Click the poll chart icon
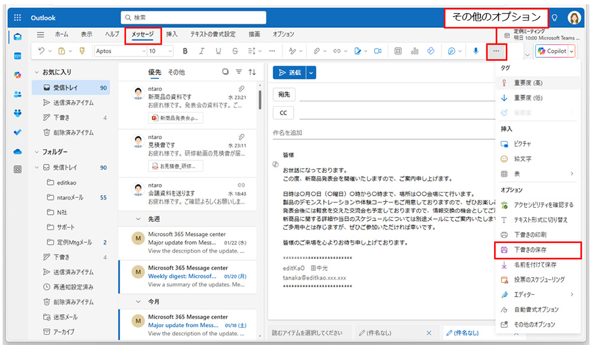 point(415,51)
